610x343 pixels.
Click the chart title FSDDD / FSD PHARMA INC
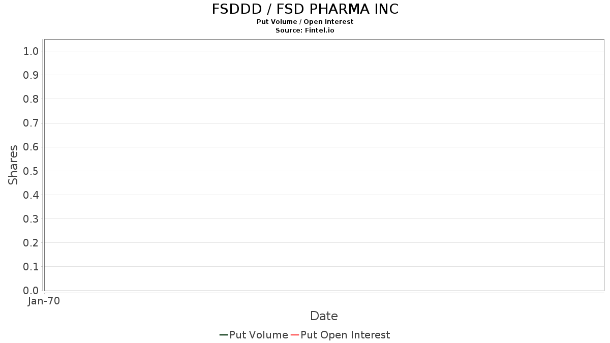point(305,9)
